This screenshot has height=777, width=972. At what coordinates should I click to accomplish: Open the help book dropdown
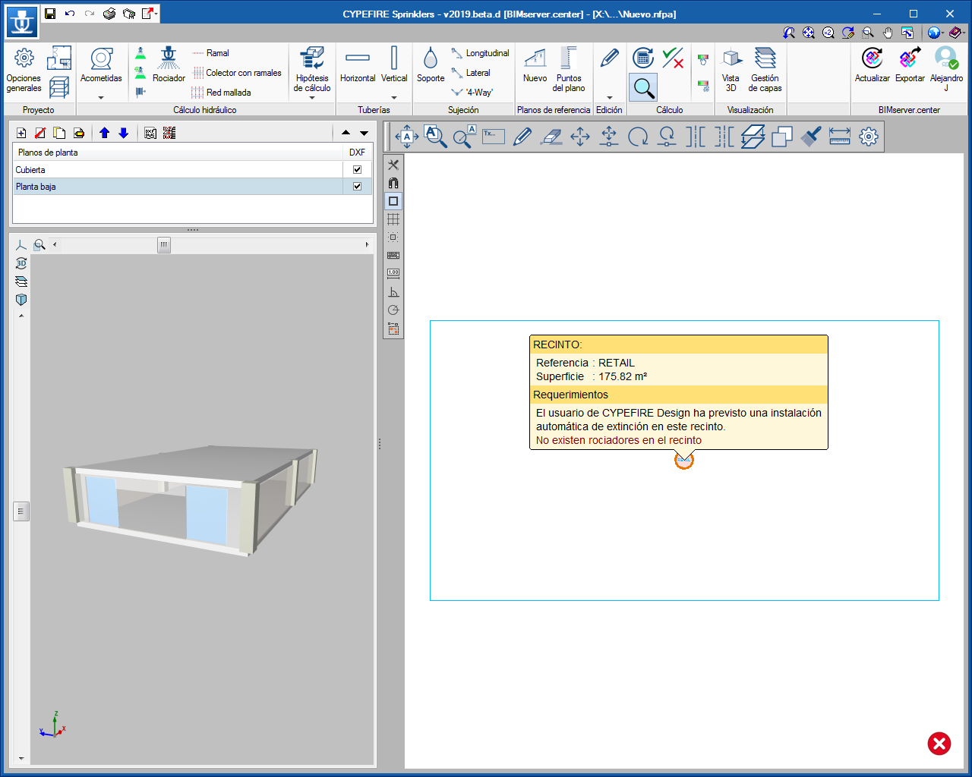[x=963, y=33]
